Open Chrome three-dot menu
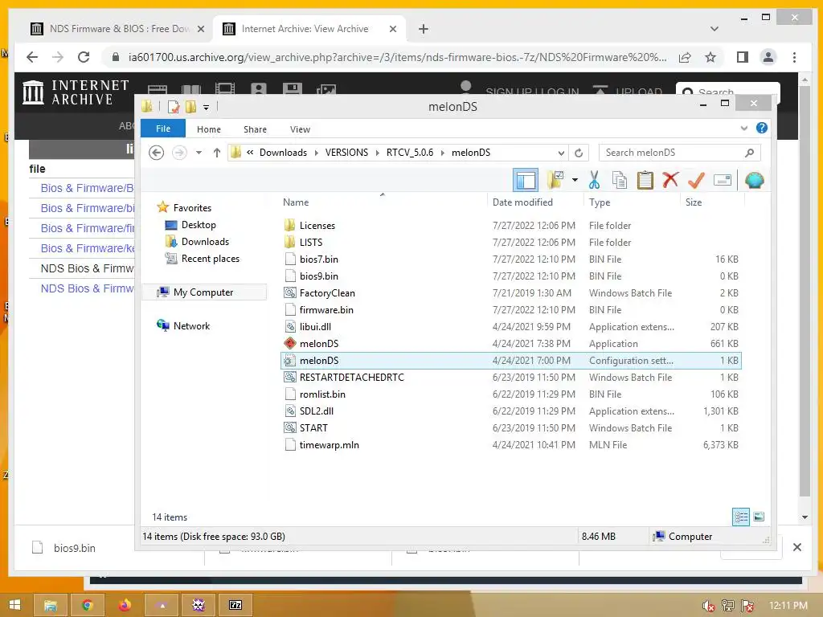 coord(793,57)
